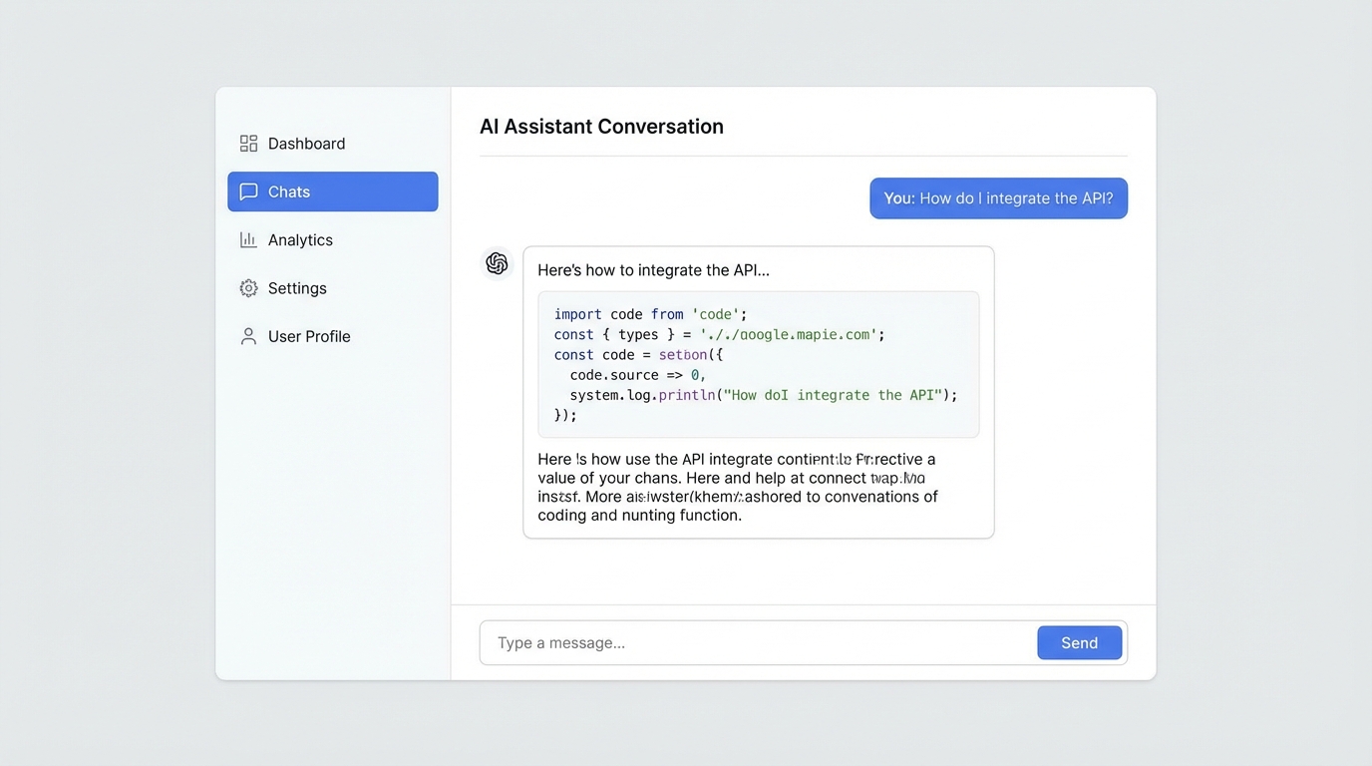The image size is (1372, 766).
Task: Navigate to the Settings label
Action: click(297, 288)
